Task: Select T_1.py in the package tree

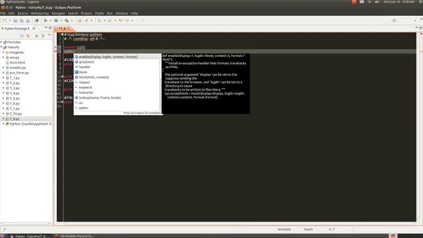Action: coord(15,78)
